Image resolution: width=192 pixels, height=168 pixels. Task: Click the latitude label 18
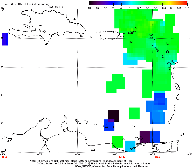click(x=2, y=37)
